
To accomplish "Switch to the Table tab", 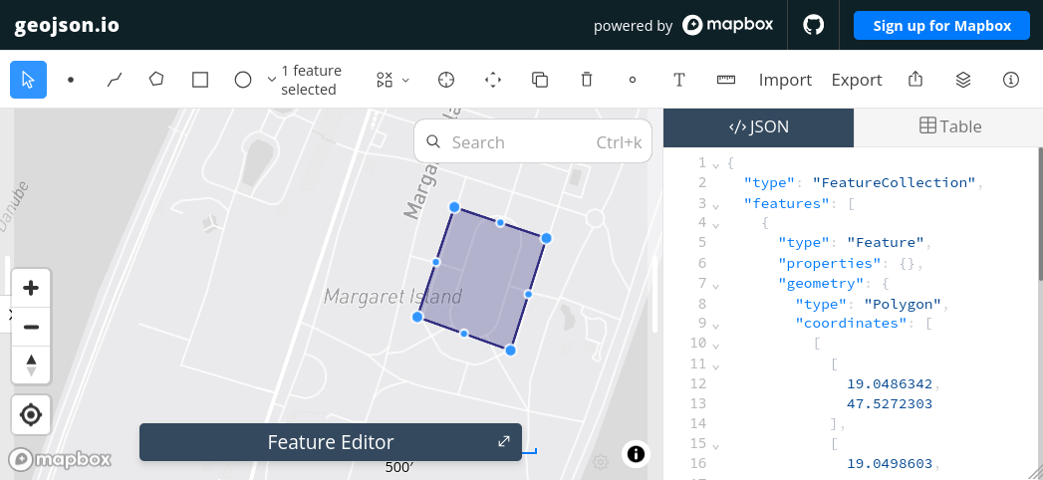I will 948,126.
